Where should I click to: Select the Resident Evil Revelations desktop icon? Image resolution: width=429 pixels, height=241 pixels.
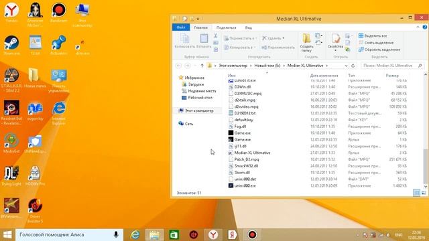(x=11, y=113)
